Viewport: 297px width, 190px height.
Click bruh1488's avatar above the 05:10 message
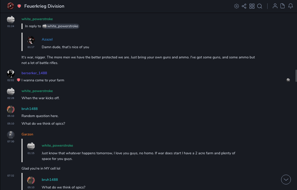coord(11,109)
